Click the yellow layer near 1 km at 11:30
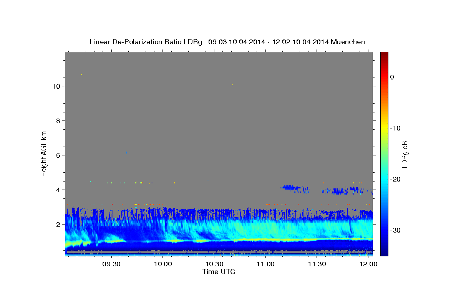The height and width of the screenshot is (307, 461). click(317, 239)
